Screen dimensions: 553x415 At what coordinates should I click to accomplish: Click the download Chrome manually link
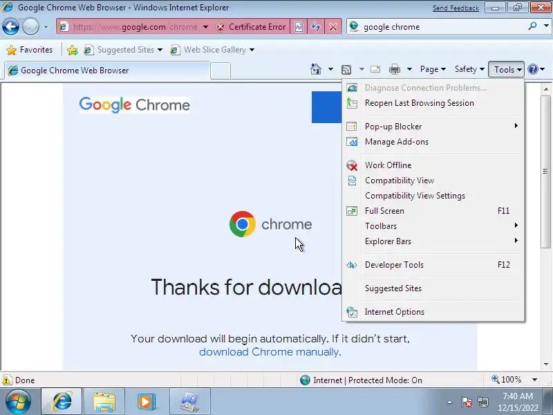coord(269,352)
